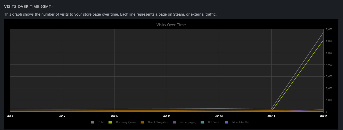Click the graph description sentence below heading
Viewport: 343px width, 130px height.
point(110,14)
